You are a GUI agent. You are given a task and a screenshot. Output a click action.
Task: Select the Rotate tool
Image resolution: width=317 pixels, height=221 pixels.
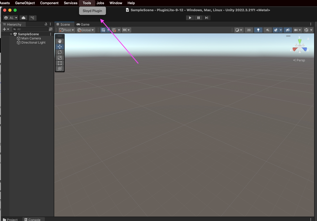click(x=60, y=52)
